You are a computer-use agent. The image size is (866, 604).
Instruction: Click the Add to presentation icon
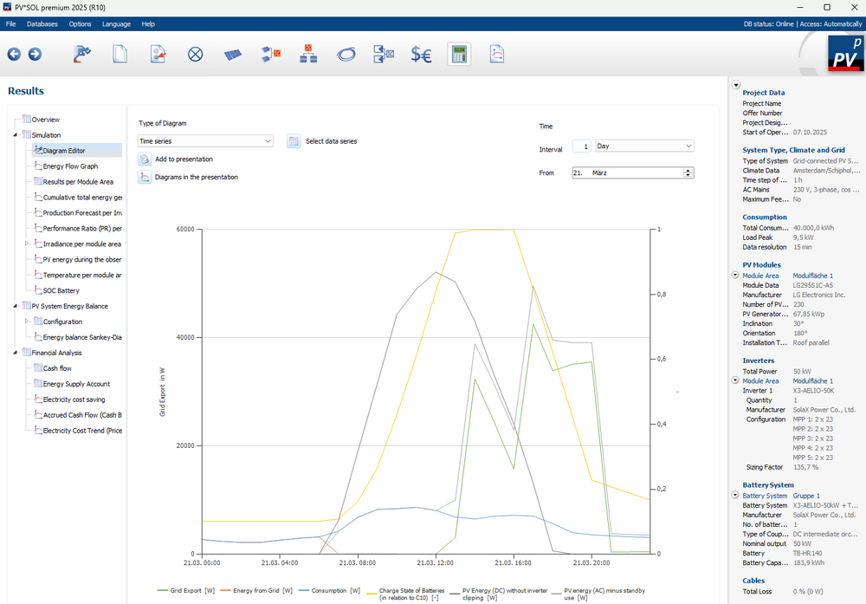[145, 159]
